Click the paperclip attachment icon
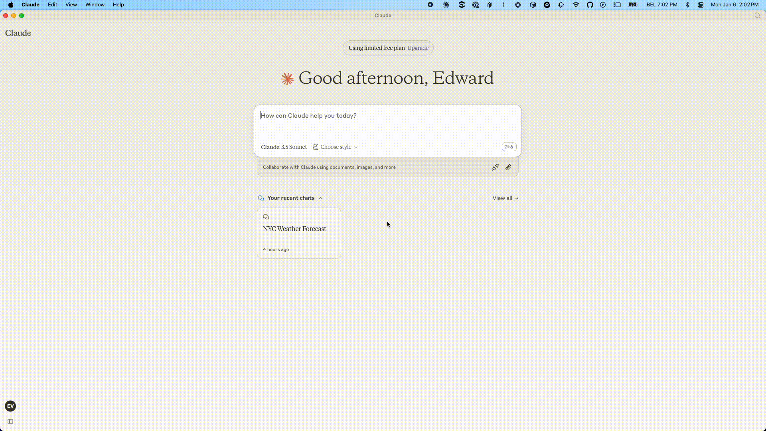This screenshot has height=431, width=766. 508,167
